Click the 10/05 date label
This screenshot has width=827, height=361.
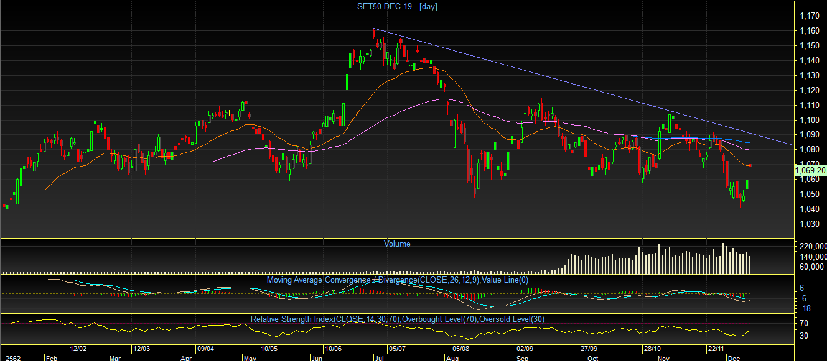(271, 349)
